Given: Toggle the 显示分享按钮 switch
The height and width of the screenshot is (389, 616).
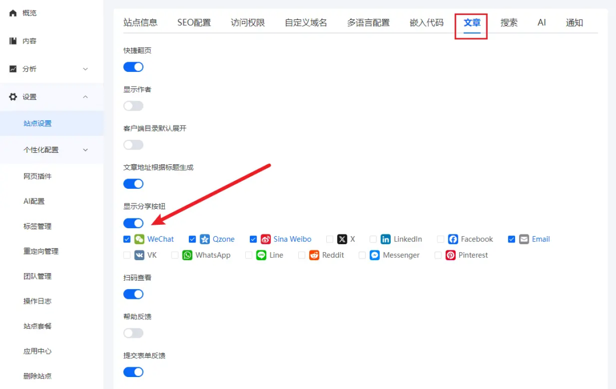Looking at the screenshot, I should point(133,223).
